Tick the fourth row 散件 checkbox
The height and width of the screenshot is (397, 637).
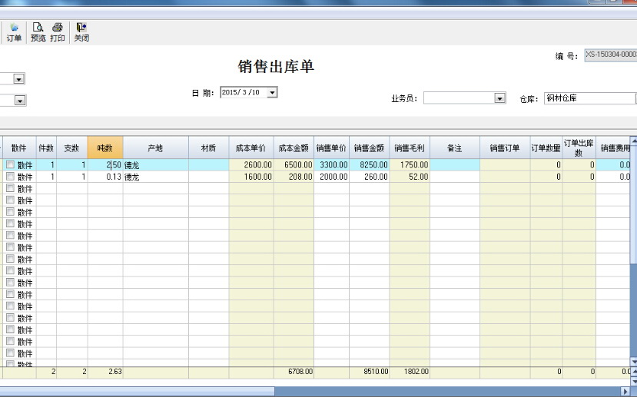[10, 200]
